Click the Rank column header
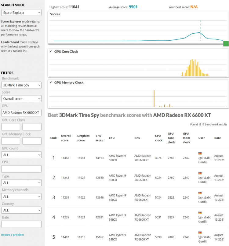229x246 pixels. [x=53, y=138]
